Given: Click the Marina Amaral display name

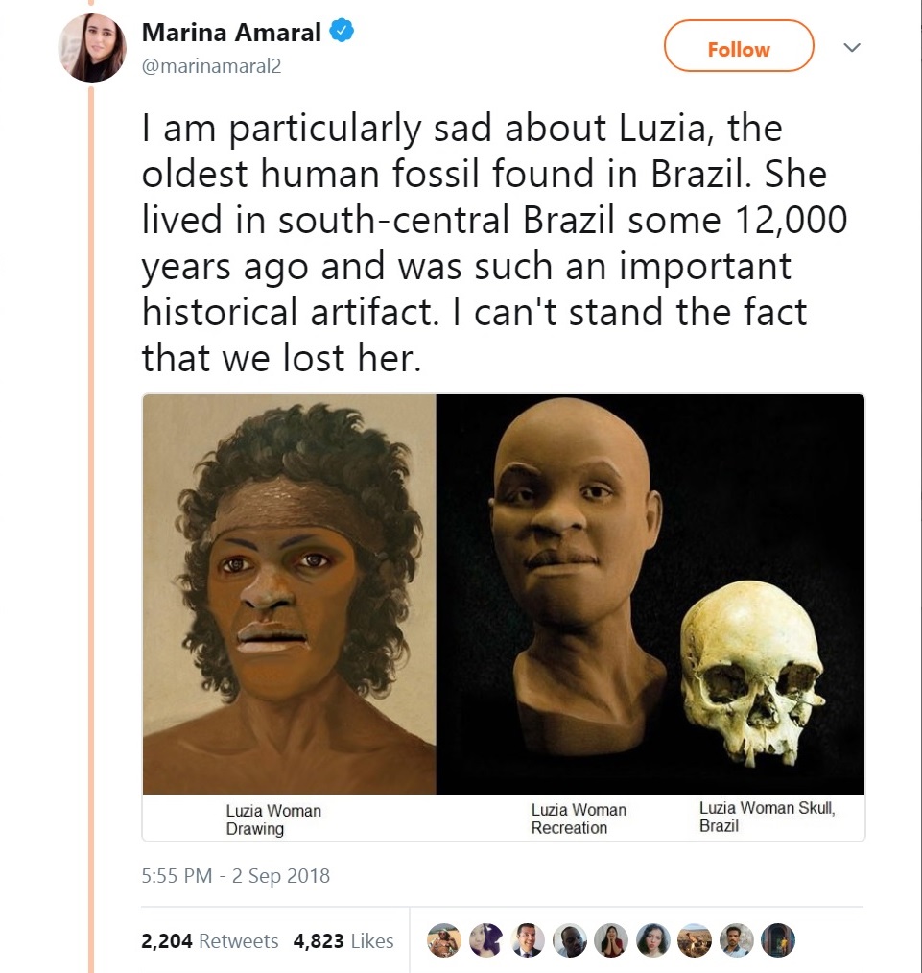Looking at the screenshot, I should click(x=231, y=32).
